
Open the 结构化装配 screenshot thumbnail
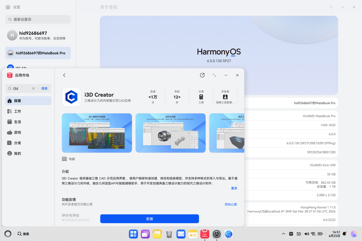pyautogui.click(x=171, y=133)
